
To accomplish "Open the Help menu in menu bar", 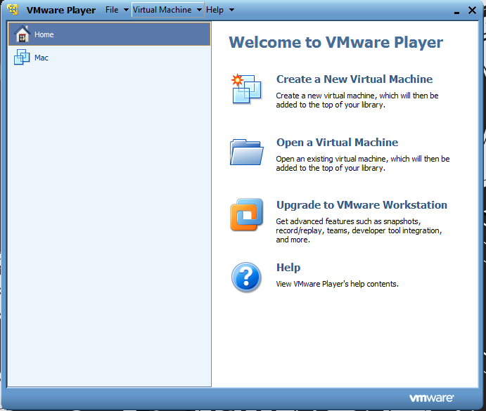I will pyautogui.click(x=215, y=10).
